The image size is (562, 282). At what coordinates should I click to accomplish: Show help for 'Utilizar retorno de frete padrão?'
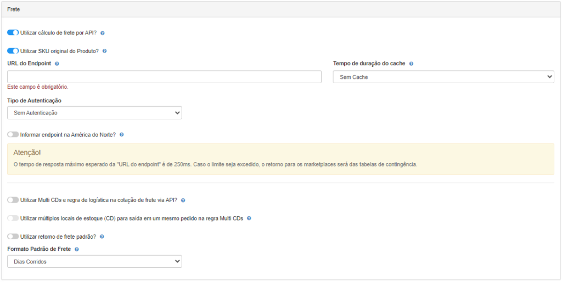tap(102, 237)
